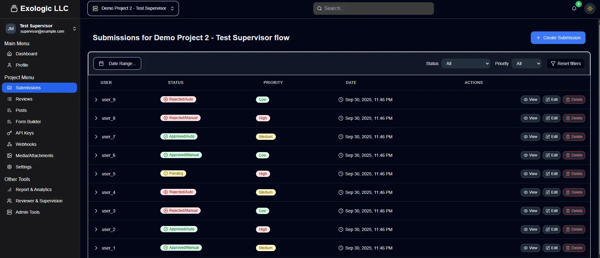Click the Exologic LLC logo icon
This screenshot has height=258, width=600.
14,8
